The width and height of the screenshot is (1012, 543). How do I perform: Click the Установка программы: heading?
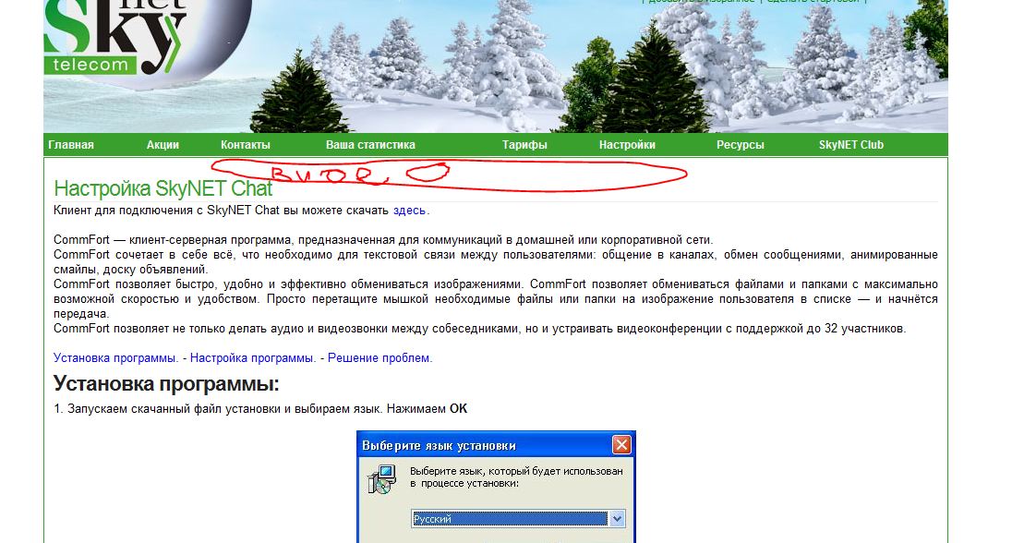(166, 383)
